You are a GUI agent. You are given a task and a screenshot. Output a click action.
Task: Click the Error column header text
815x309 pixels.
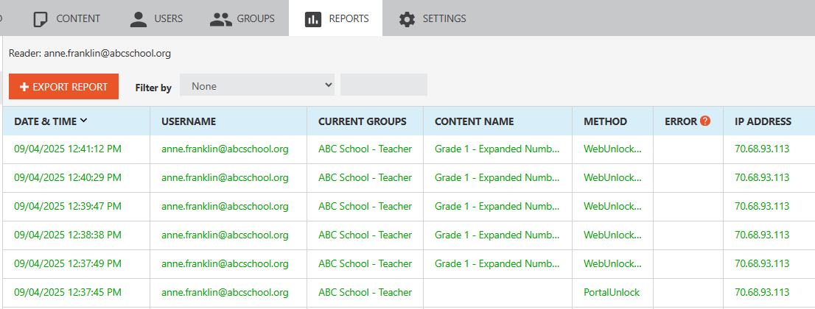(x=680, y=121)
